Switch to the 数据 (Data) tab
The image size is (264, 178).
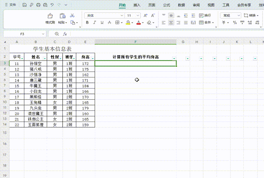pyautogui.click(x=181, y=5)
